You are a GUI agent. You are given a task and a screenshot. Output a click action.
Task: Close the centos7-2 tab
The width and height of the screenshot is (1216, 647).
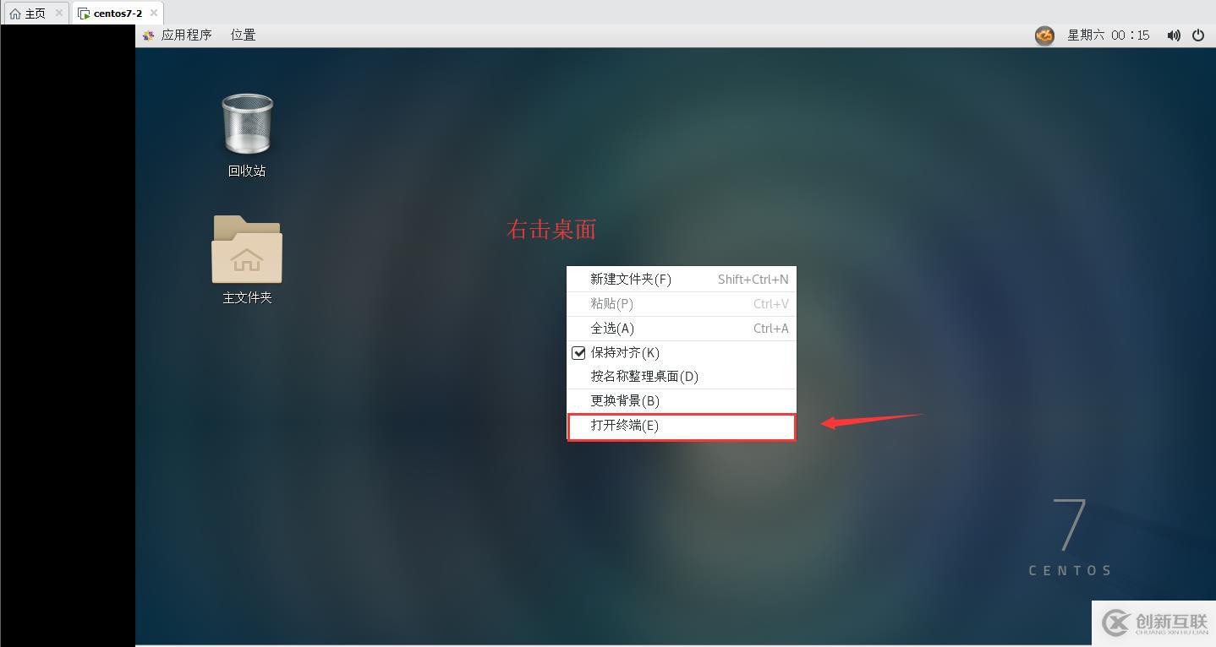(153, 14)
